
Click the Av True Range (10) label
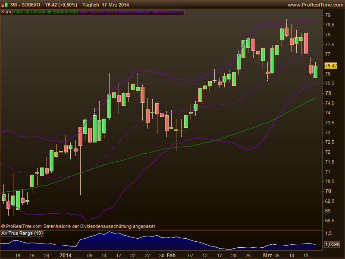[x=22, y=234]
